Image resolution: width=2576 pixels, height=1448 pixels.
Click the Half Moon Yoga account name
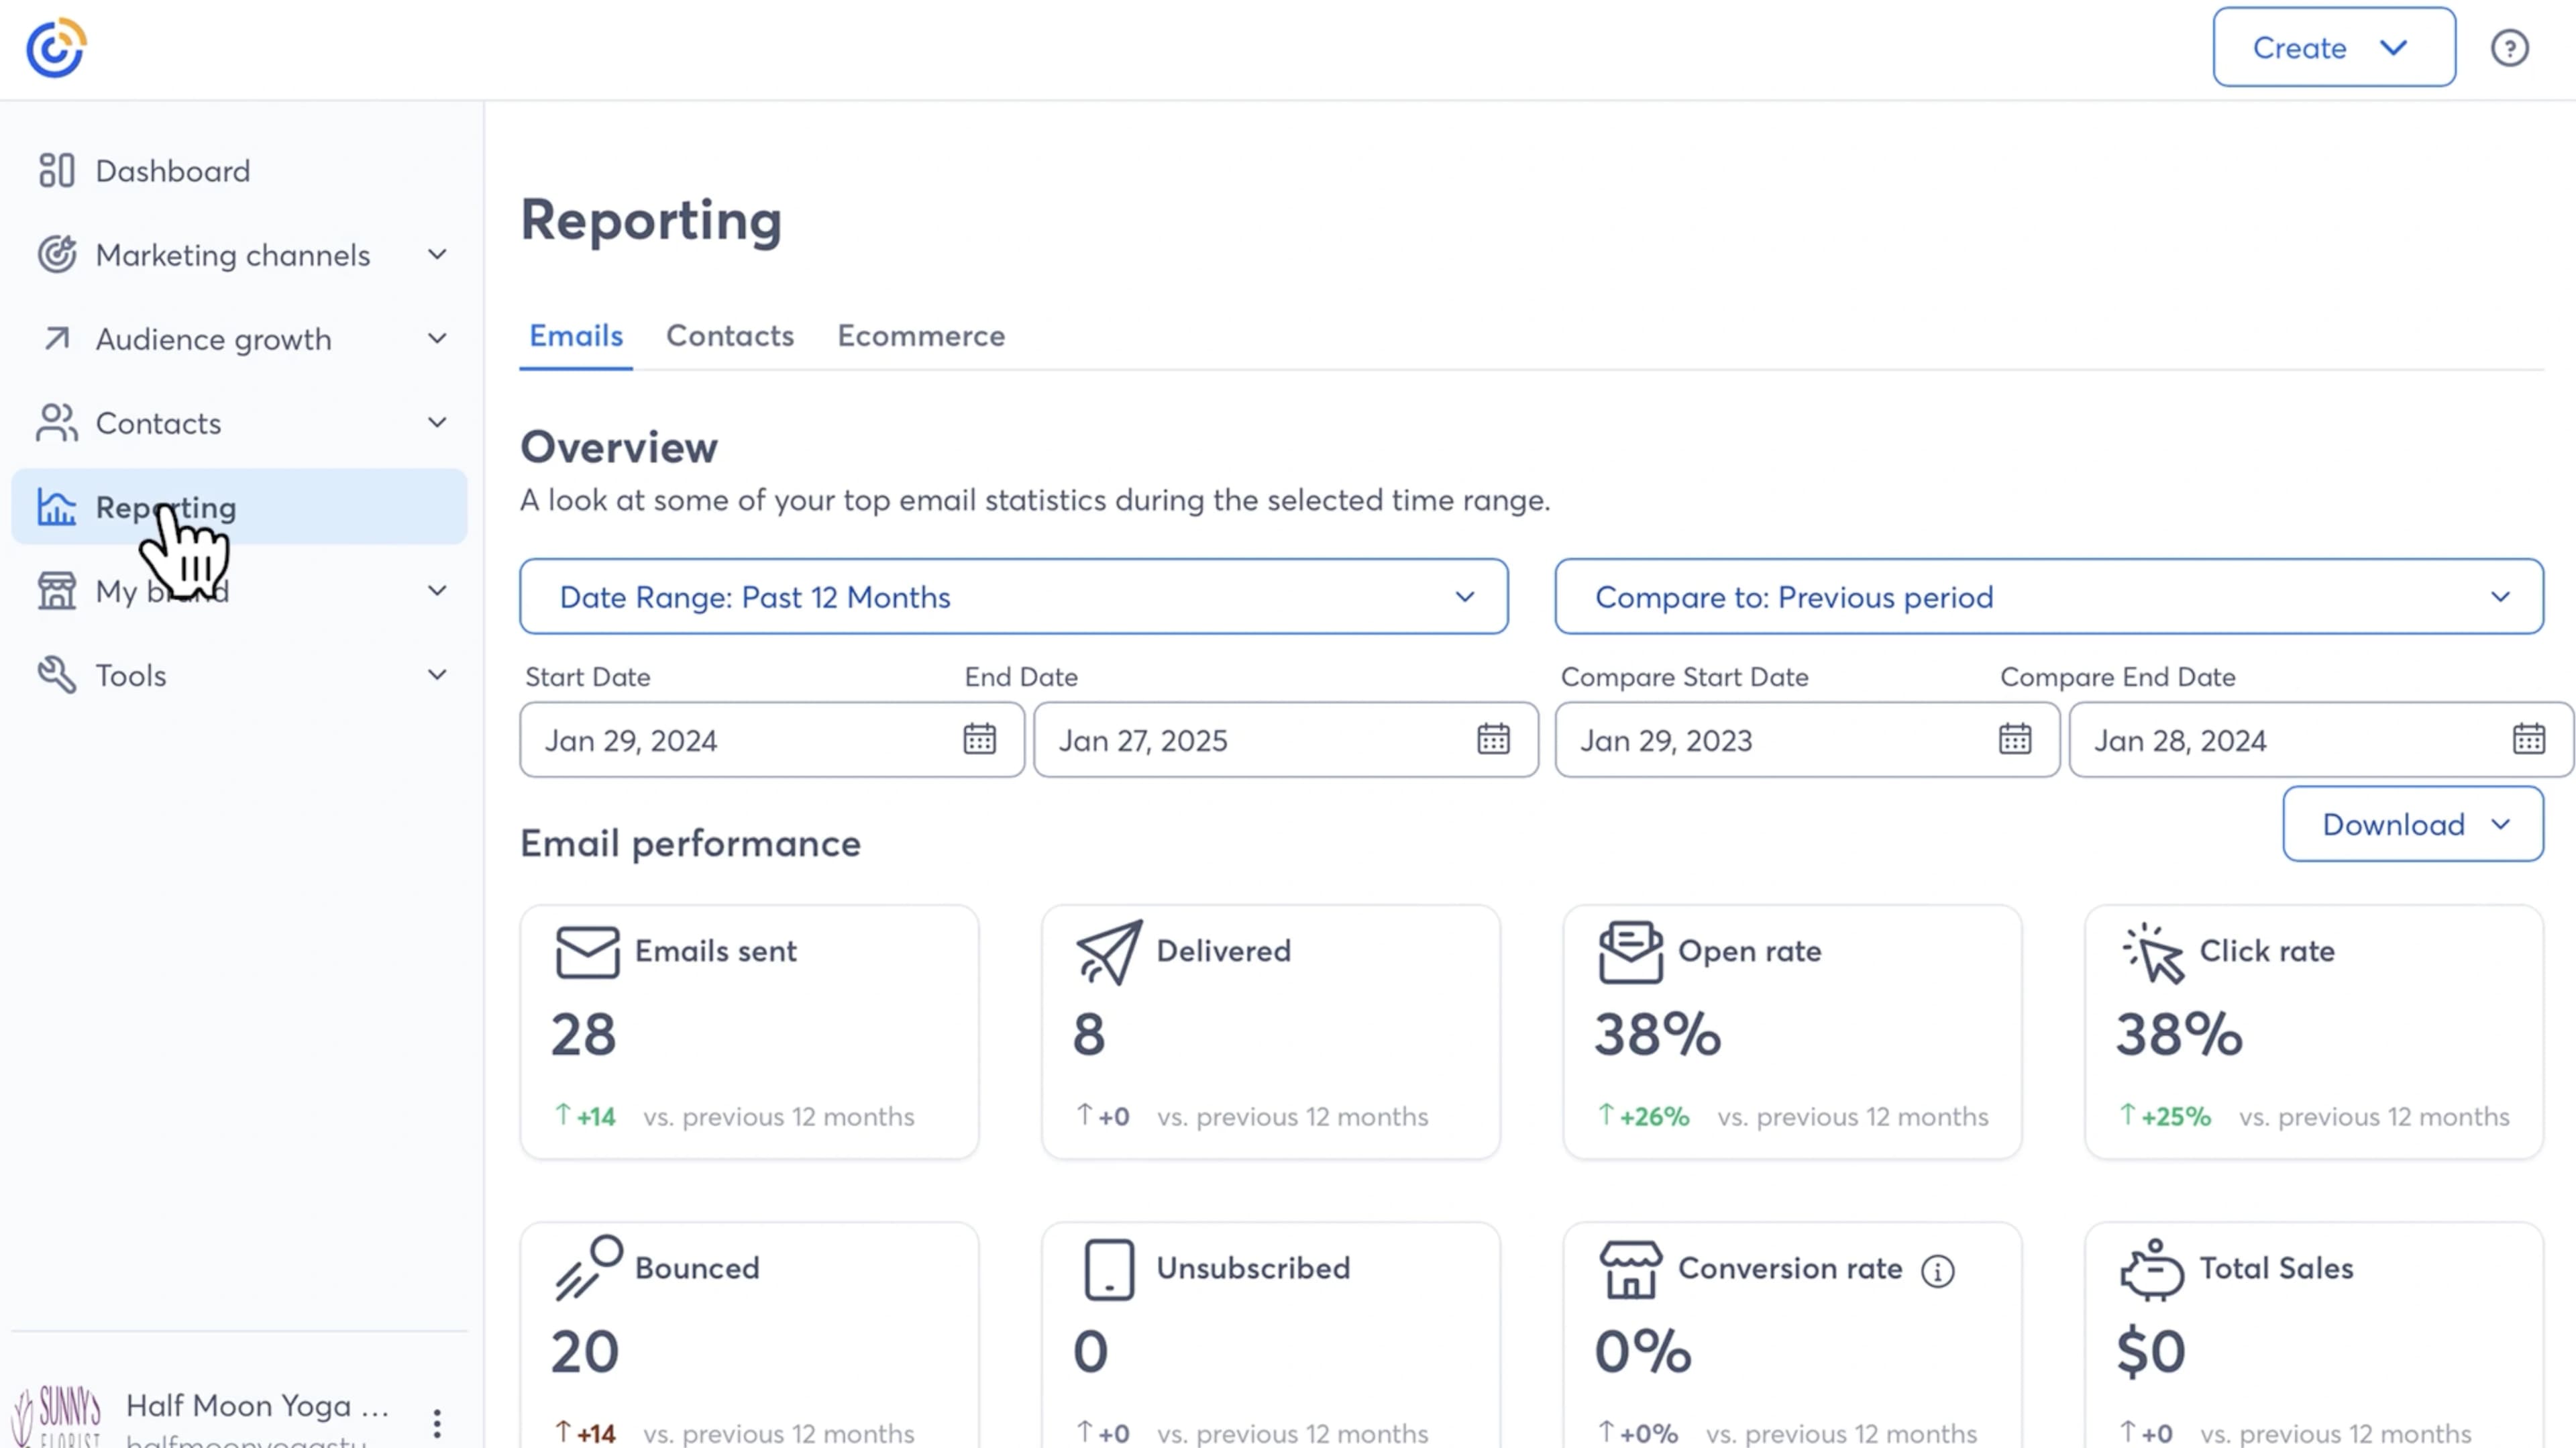pos(257,1406)
